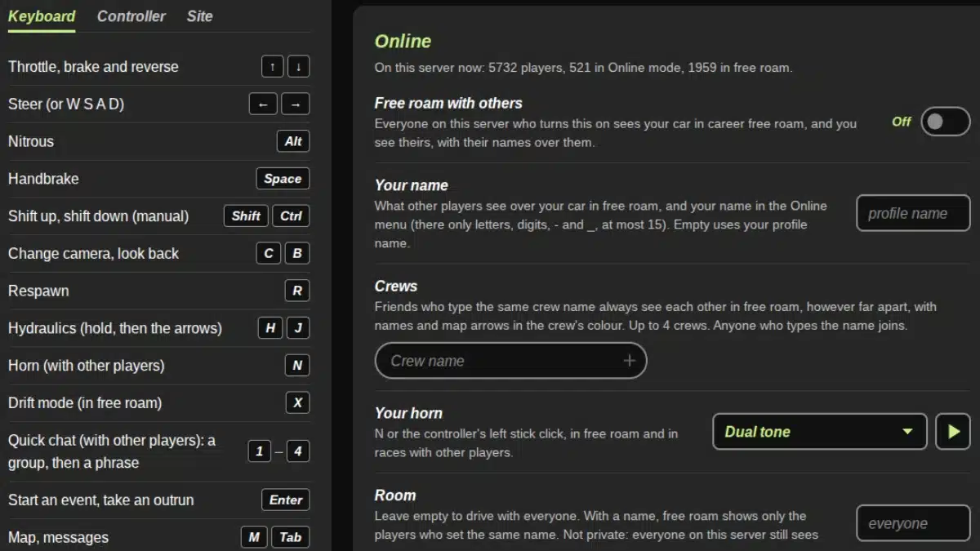Click the Map, messages row label
Screen dimensions: 980x551
(x=58, y=537)
